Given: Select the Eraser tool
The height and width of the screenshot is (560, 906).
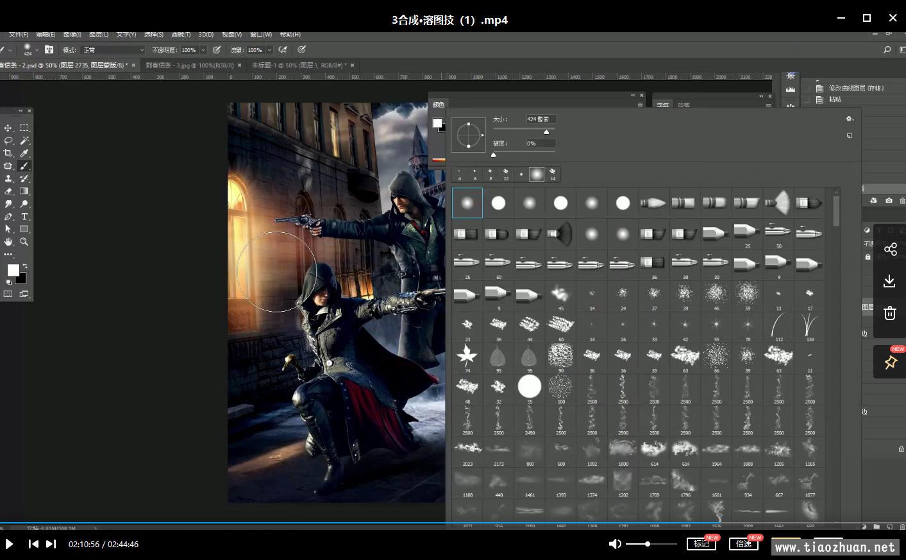Looking at the screenshot, I should click(x=8, y=191).
